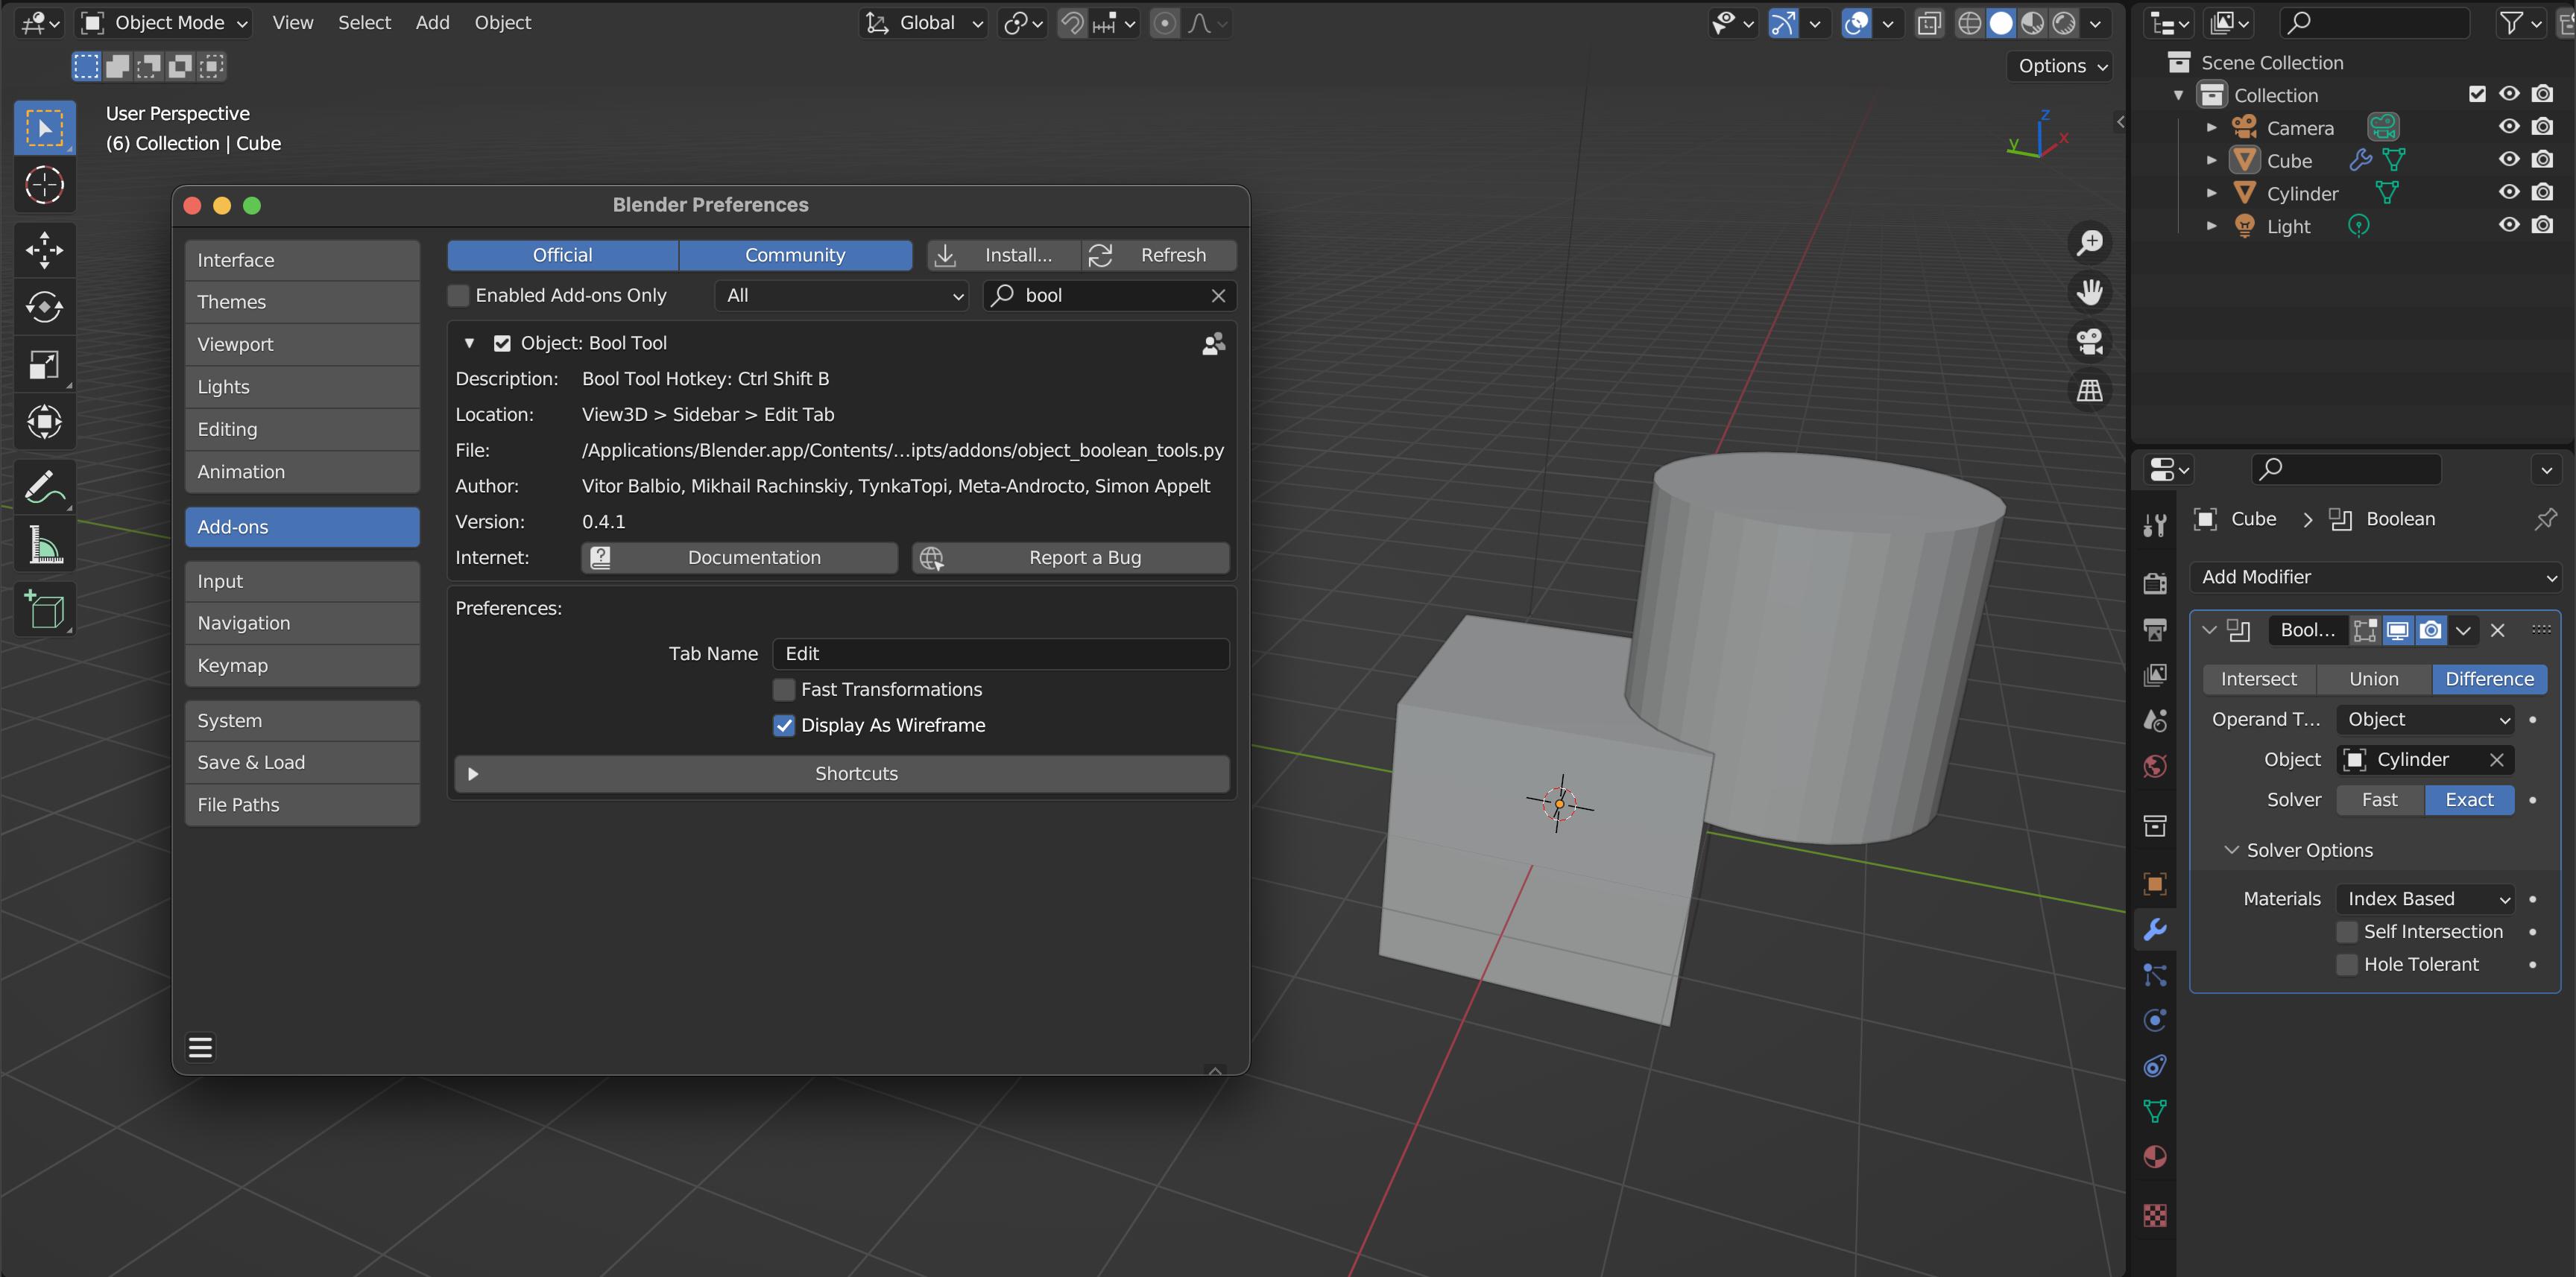Open the Operand Type Object dropdown
The height and width of the screenshot is (1277, 2576).
(x=2425, y=720)
